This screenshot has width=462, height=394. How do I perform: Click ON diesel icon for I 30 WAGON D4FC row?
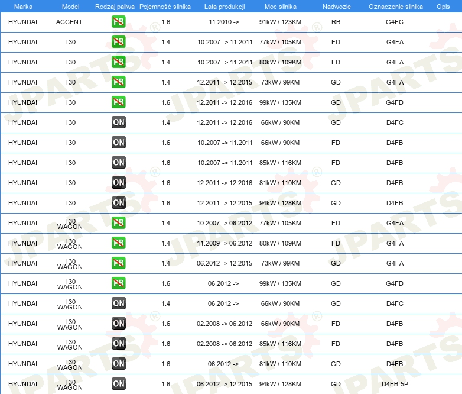(x=118, y=303)
